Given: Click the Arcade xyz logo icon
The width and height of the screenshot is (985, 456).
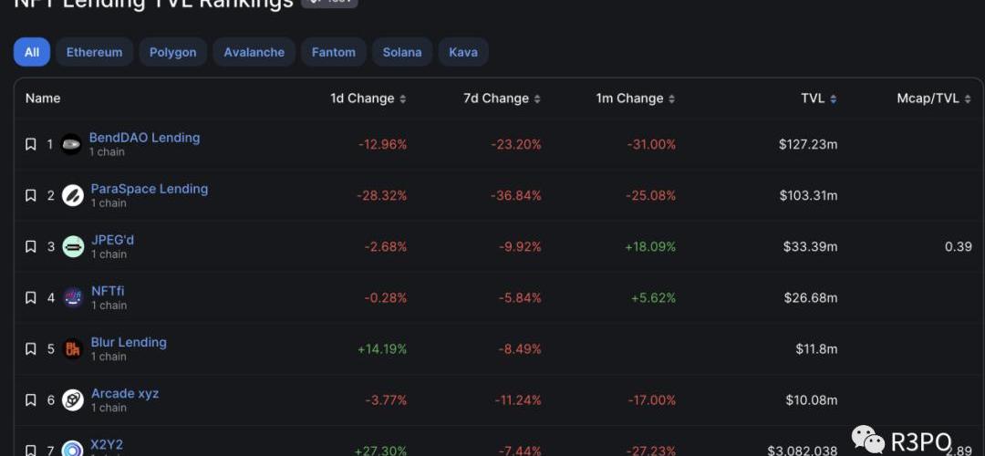Looking at the screenshot, I should (x=73, y=399).
